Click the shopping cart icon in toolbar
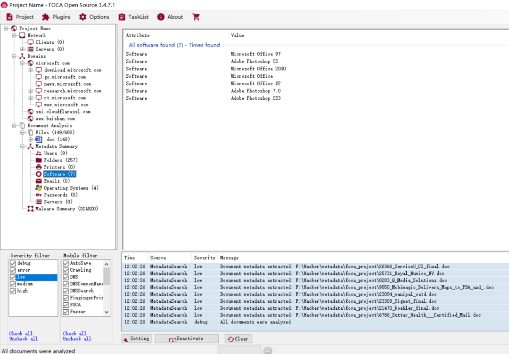The image size is (509, 354). point(196,17)
